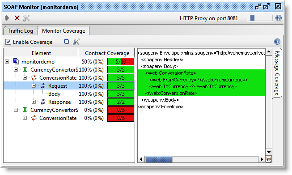The height and width of the screenshot is (175, 292).
Task: Click the red 0/5 bar for ConversionRate
Action: tap(121, 118)
